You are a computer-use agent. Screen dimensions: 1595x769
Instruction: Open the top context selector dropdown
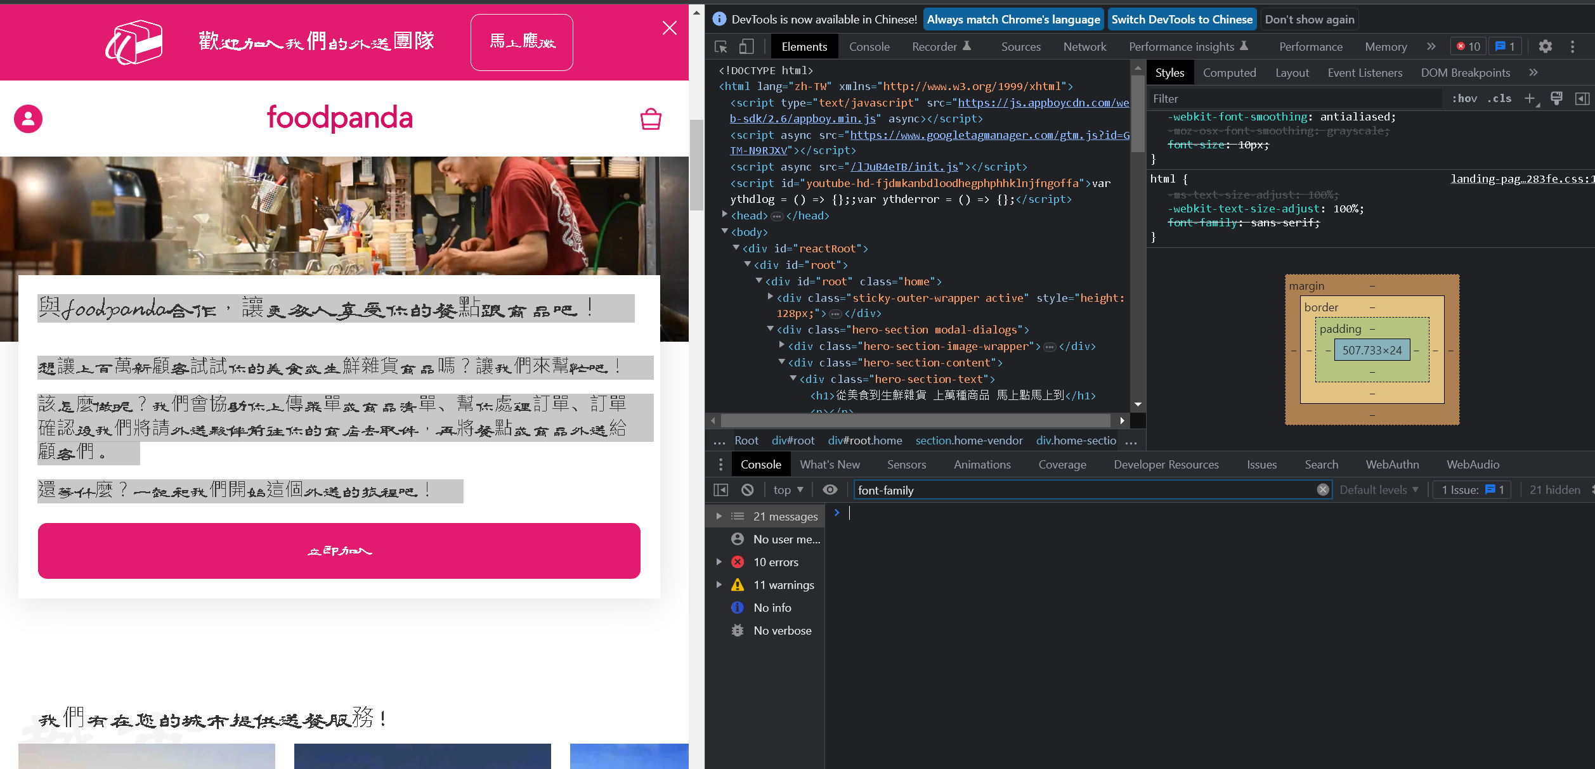788,489
